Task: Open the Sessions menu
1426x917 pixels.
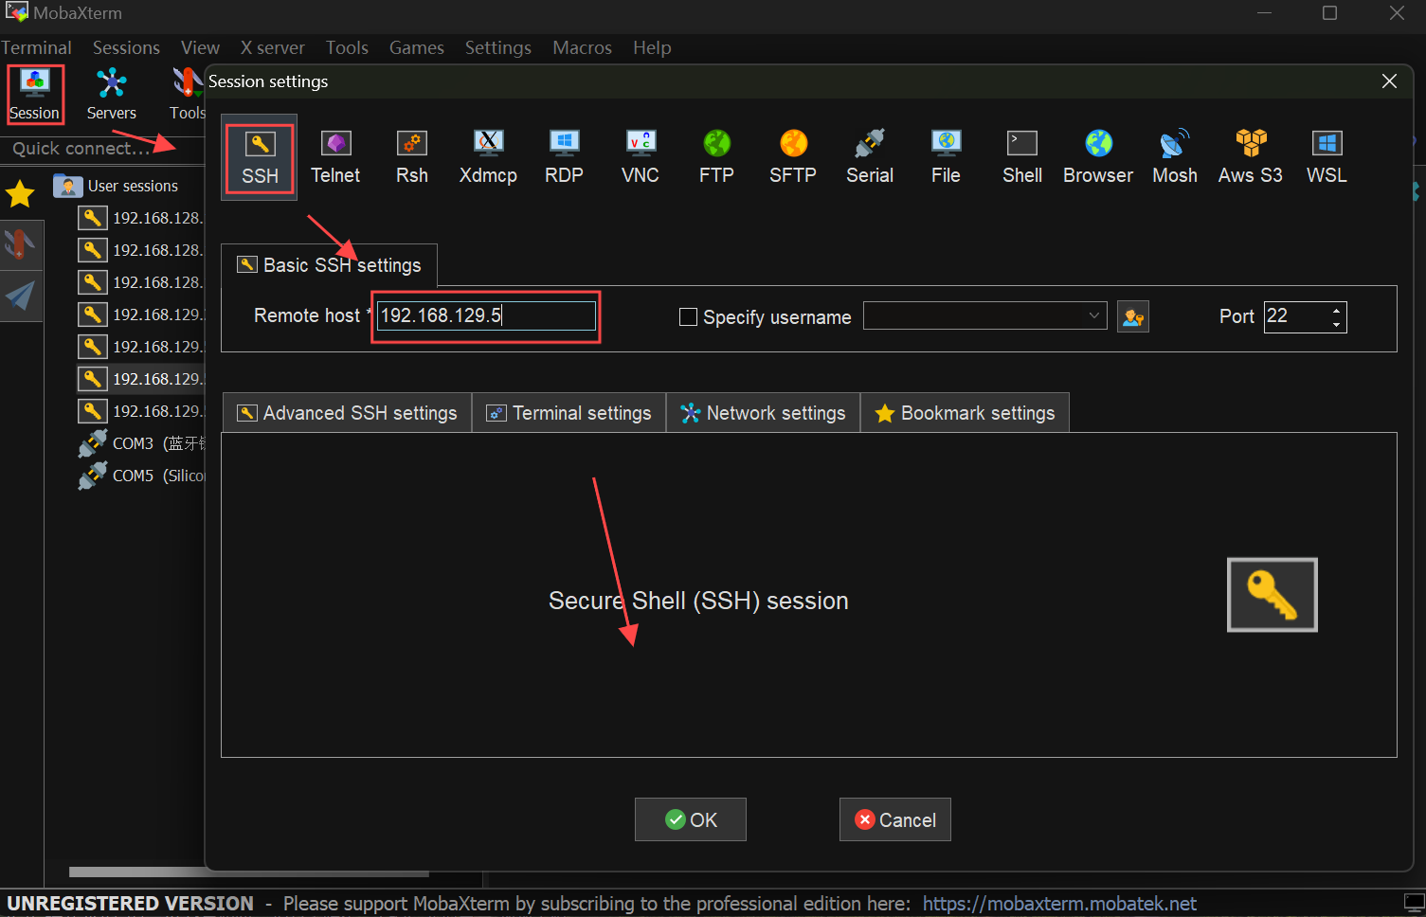Action: [x=126, y=47]
